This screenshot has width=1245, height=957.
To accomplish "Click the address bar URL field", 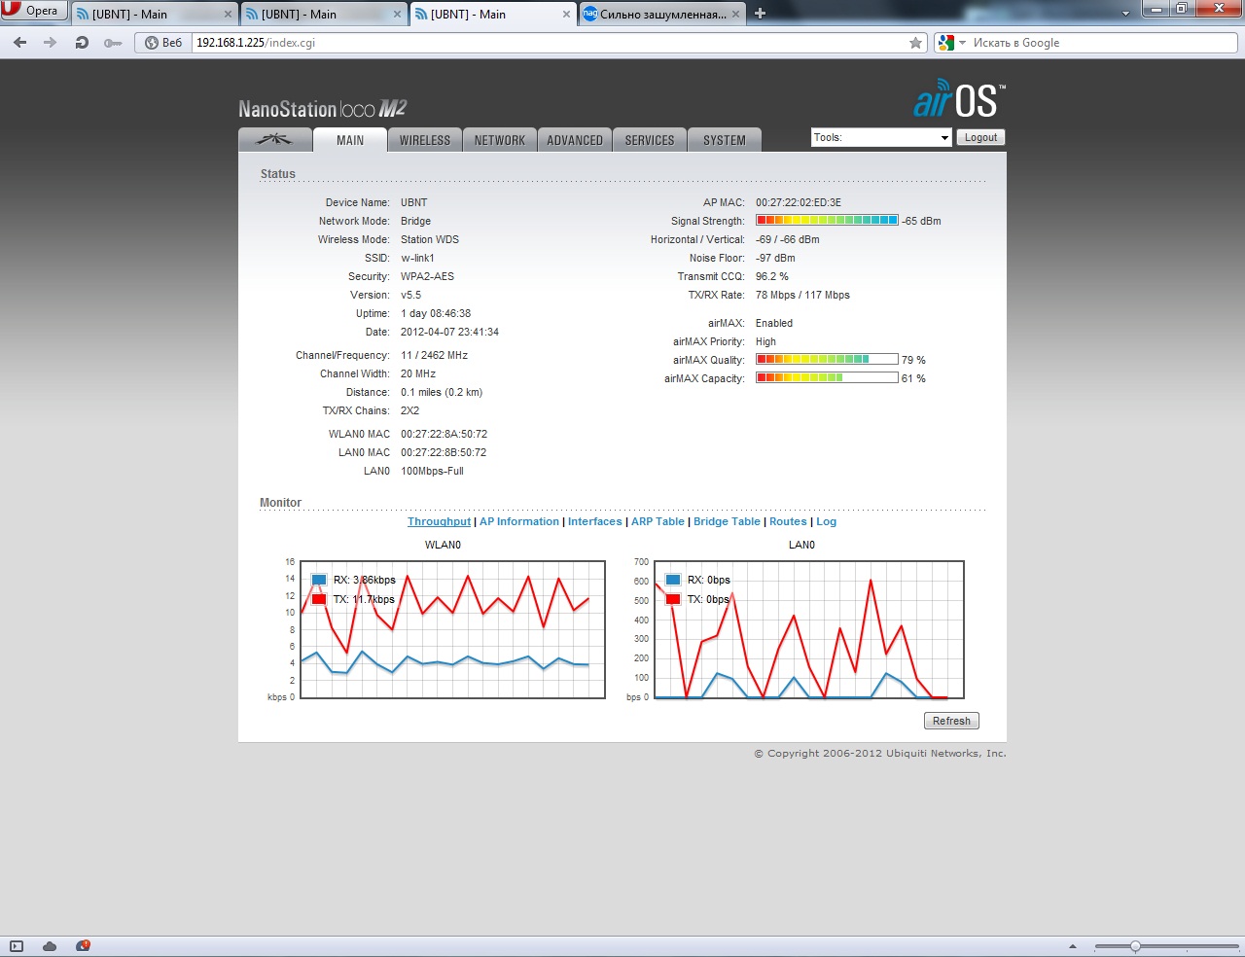I will point(550,43).
